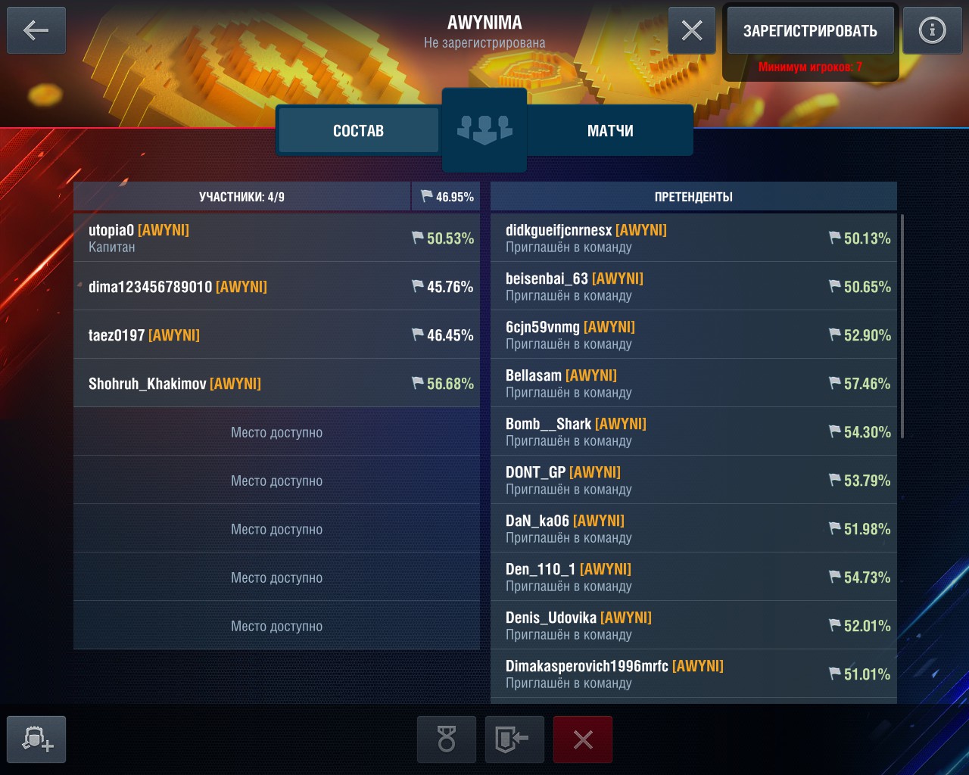This screenshot has height=775, width=969.
Task: Click the candidates list scrollbar
Action: click(902, 326)
